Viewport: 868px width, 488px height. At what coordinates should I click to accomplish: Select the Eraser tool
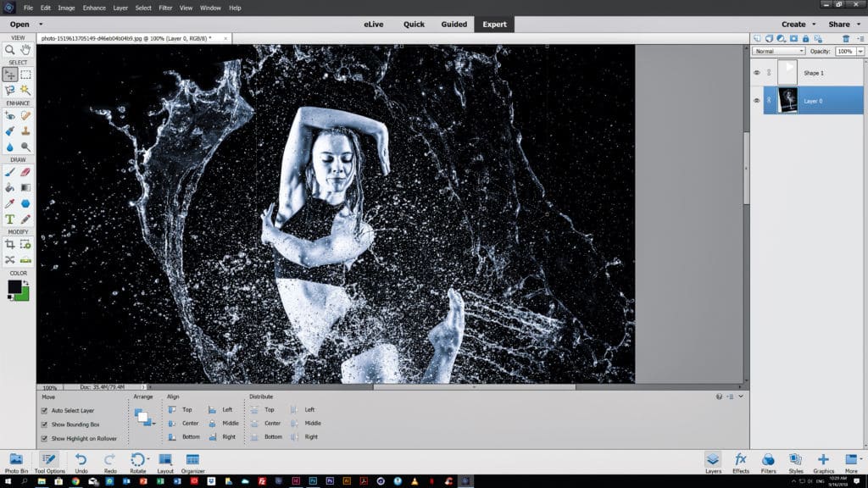coord(25,171)
